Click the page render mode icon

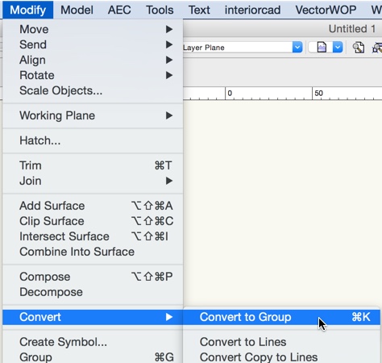click(x=322, y=48)
